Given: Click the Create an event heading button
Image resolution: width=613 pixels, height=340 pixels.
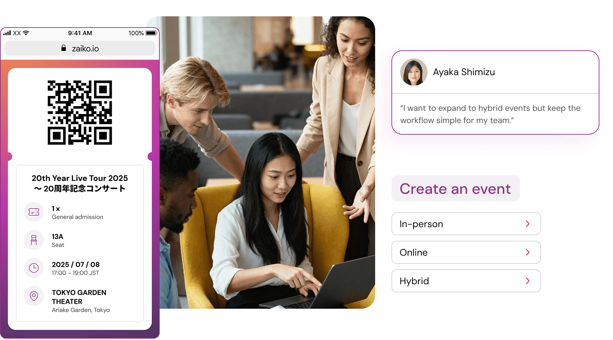Looking at the screenshot, I should coord(456,188).
